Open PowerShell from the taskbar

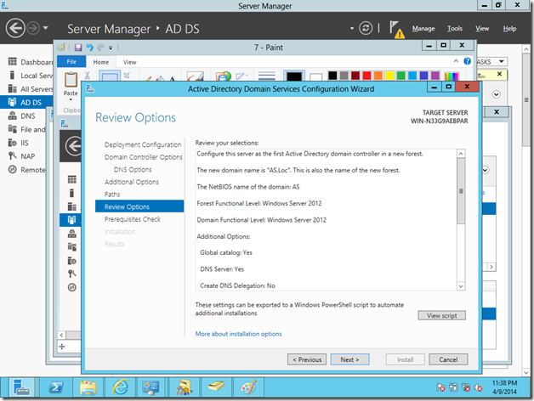pos(56,387)
